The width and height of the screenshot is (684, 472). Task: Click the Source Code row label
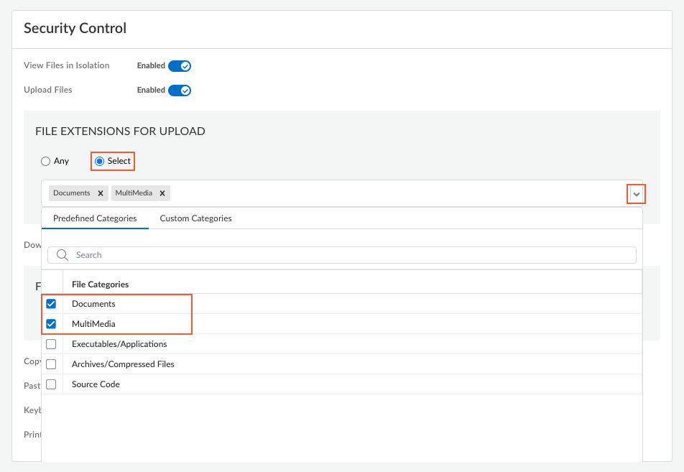pos(96,384)
